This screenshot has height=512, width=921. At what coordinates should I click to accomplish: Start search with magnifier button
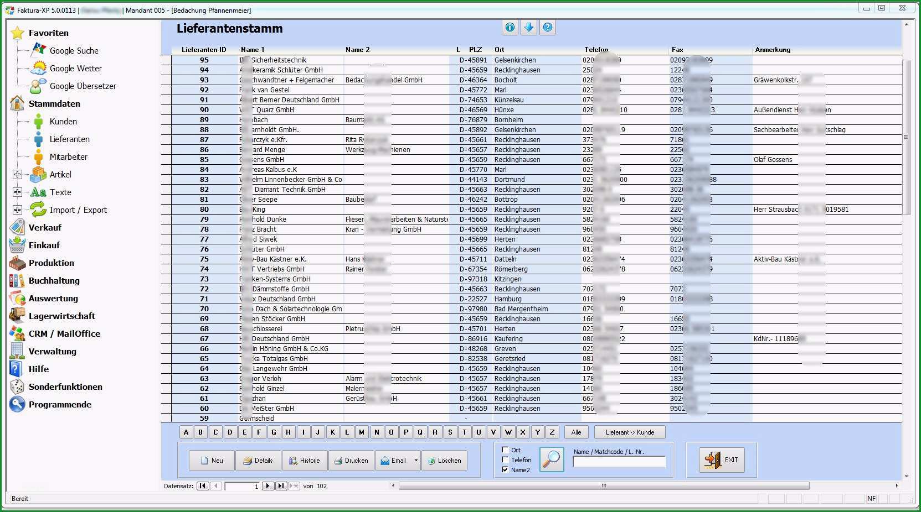pos(552,459)
